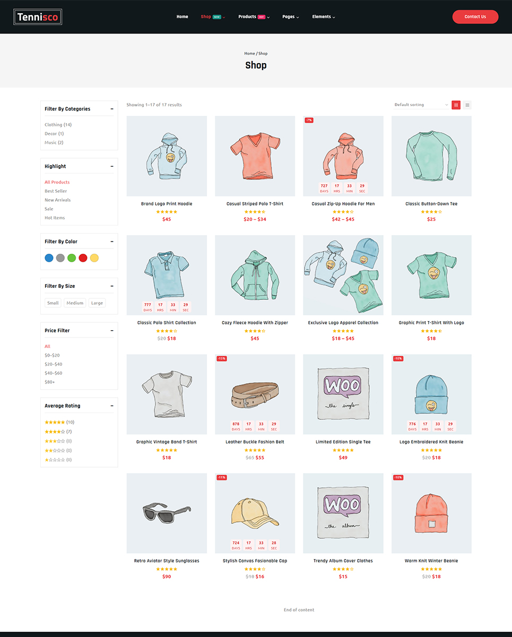512x637 pixels.
Task: Filter products by Best Seller
Action: click(x=56, y=191)
